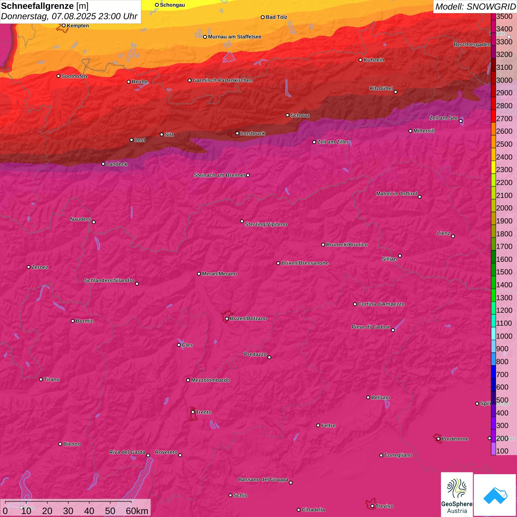Screen dimensions: 517x517
Task: Click the Cortina d'Ampezzo marker
Action: 355,304
